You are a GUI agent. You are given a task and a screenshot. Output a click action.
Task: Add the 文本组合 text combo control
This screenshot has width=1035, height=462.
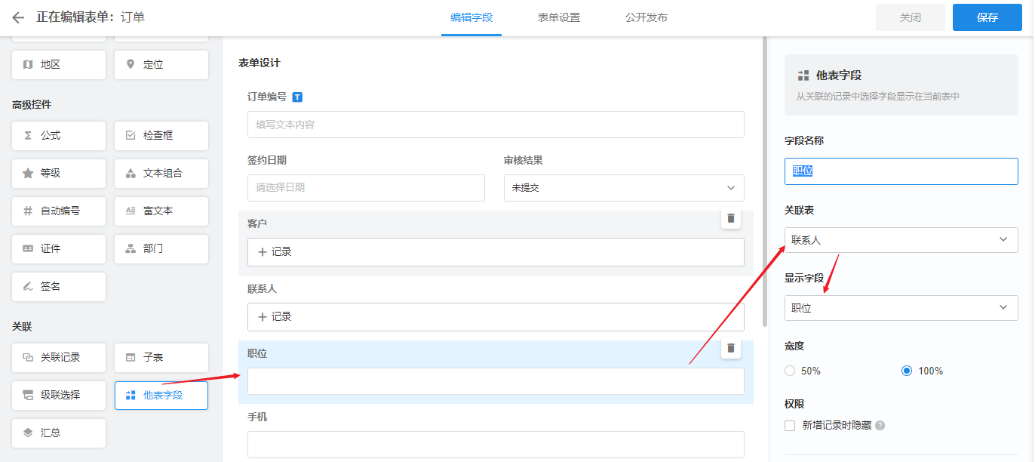tap(161, 174)
